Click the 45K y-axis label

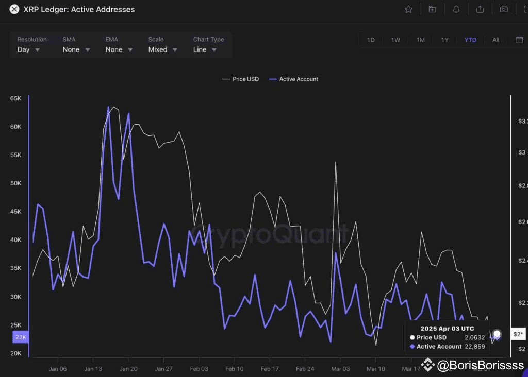16,212
